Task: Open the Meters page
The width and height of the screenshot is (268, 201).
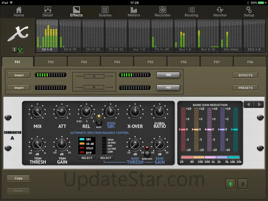Action: click(134, 12)
